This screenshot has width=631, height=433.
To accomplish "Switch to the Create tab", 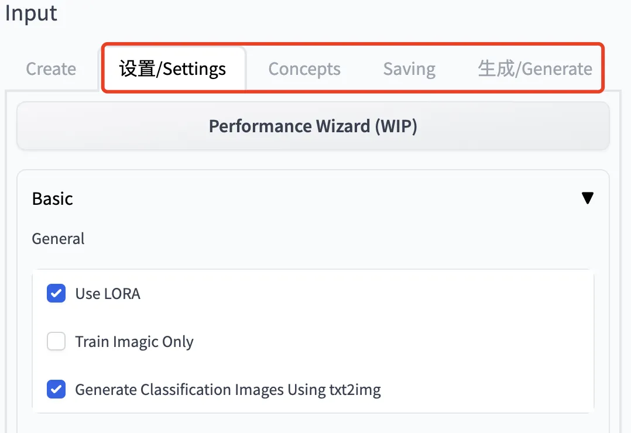I will [51, 69].
